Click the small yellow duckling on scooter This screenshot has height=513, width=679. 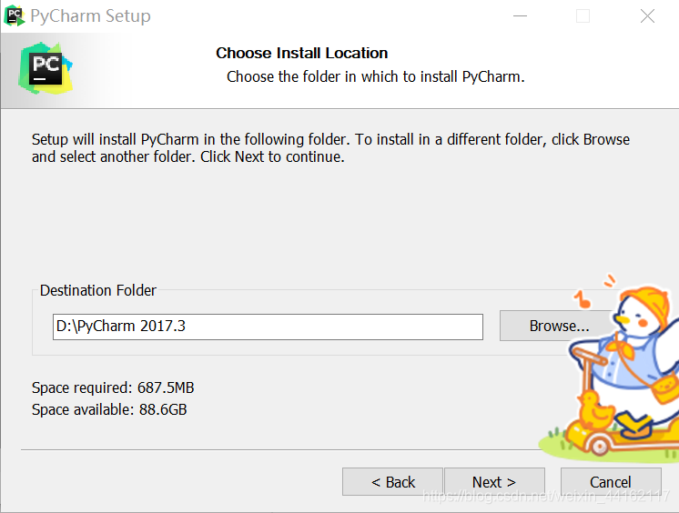(595, 409)
